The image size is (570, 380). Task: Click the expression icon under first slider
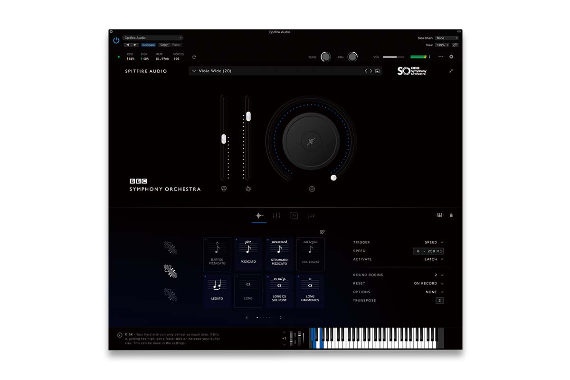coord(224,189)
